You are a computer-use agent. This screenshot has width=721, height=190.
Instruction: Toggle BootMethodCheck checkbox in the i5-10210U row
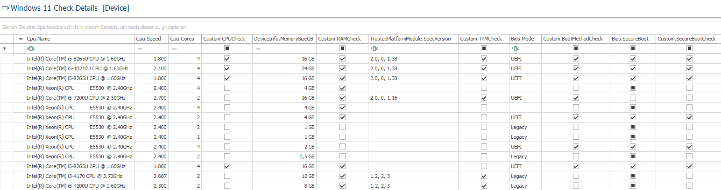point(576,68)
